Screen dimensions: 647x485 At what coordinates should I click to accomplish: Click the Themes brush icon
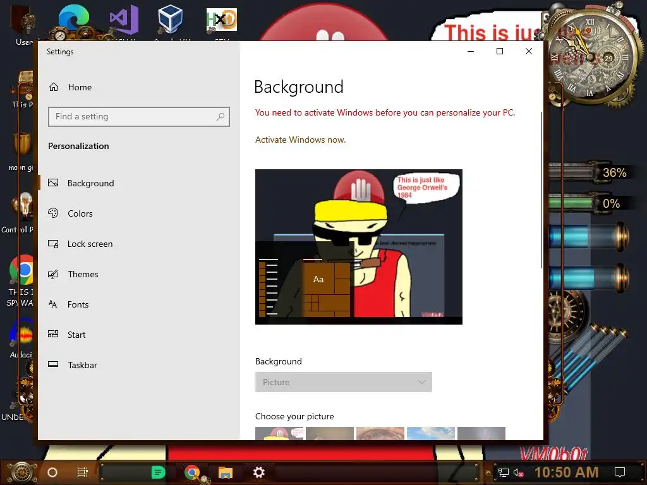[x=53, y=274]
